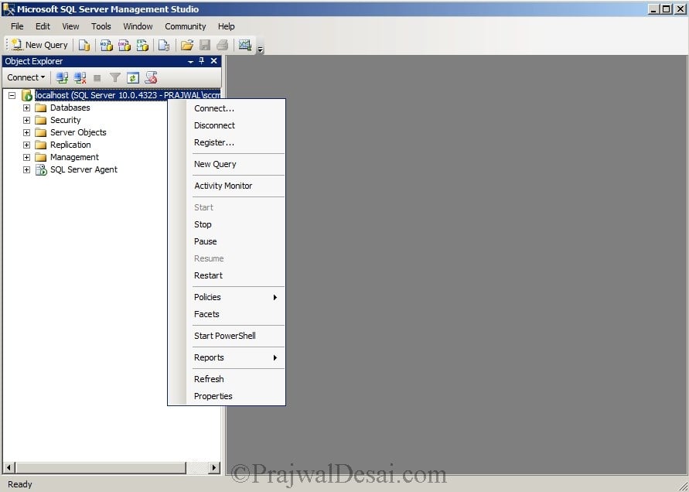Open the Policies submenu
The width and height of the screenshot is (689, 492).
click(227, 297)
